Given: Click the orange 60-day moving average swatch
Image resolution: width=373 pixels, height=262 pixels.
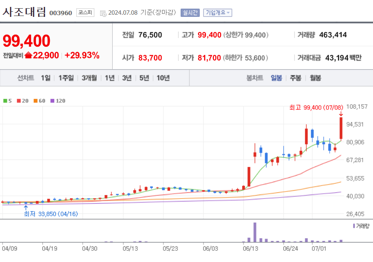Looking at the screenshot, I should [36, 101].
